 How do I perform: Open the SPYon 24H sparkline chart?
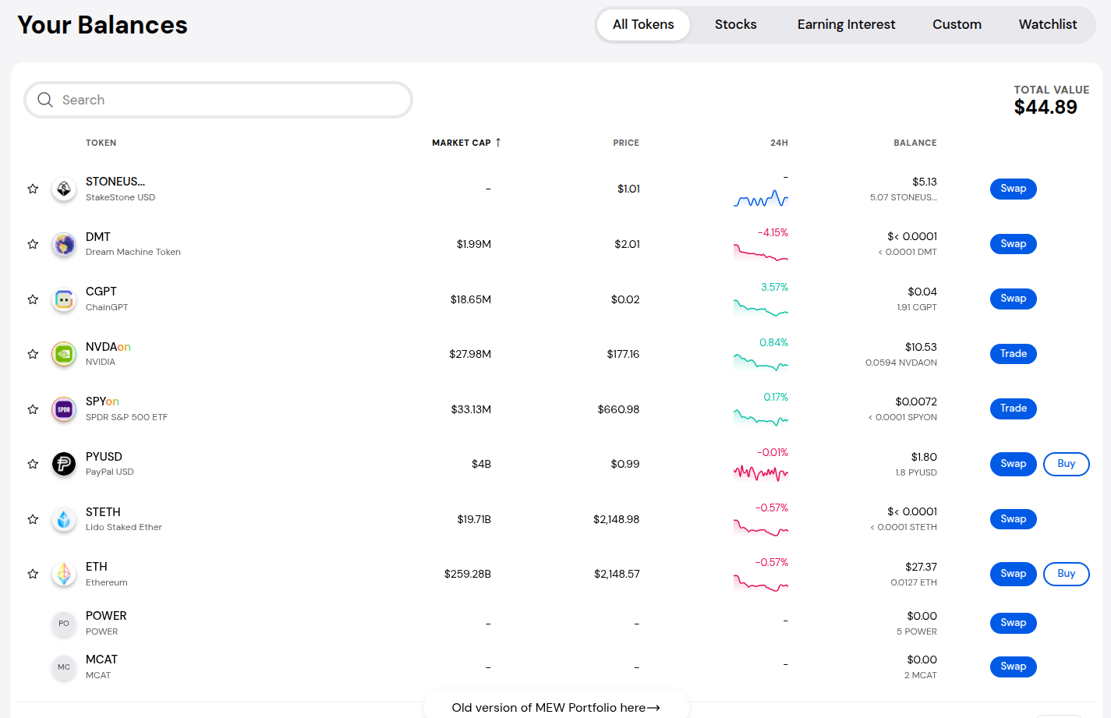[x=761, y=418]
